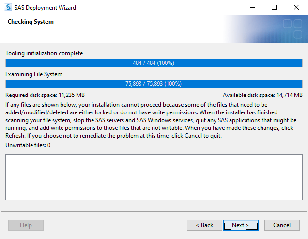The width and height of the screenshot is (308, 239).
Task: Click inside the empty unwritable files list box
Action: click(x=154, y=177)
